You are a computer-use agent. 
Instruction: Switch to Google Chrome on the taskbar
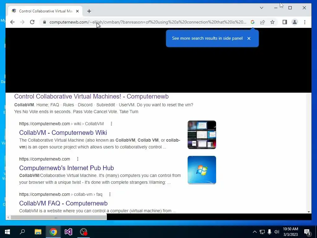pos(53,232)
